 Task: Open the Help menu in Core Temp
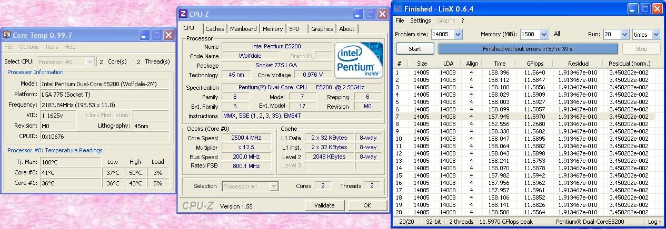[70, 47]
